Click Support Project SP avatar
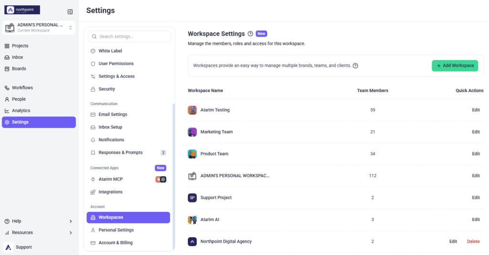489x255 pixels. [192, 198]
